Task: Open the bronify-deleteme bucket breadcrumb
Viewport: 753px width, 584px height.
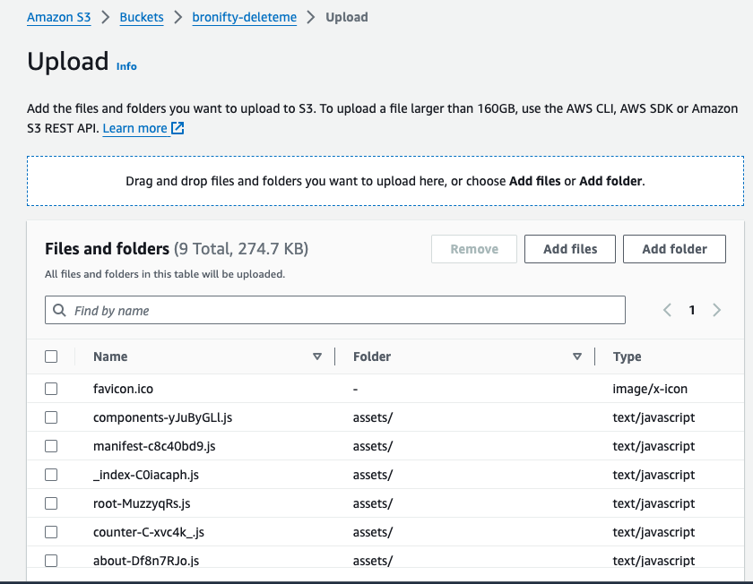Action: click(x=244, y=16)
